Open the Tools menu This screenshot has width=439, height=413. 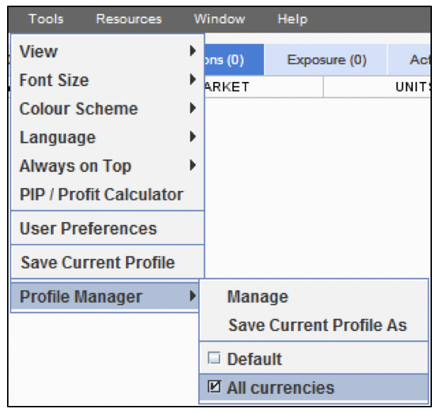pos(46,19)
